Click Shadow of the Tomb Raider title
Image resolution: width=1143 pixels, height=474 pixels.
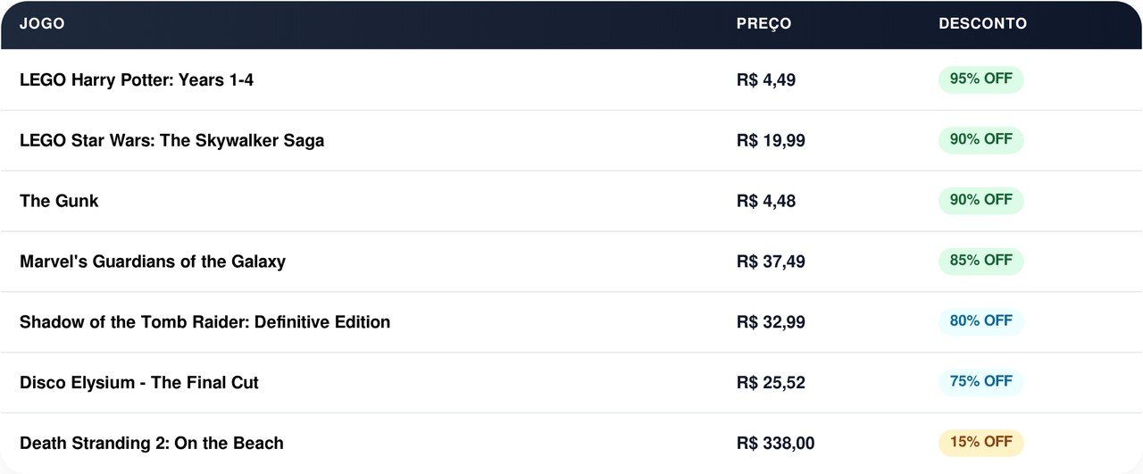click(204, 322)
